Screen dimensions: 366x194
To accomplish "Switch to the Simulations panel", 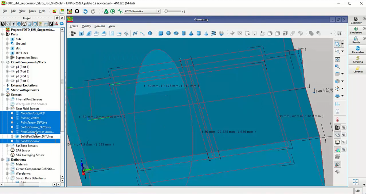I will (x=356, y=30).
